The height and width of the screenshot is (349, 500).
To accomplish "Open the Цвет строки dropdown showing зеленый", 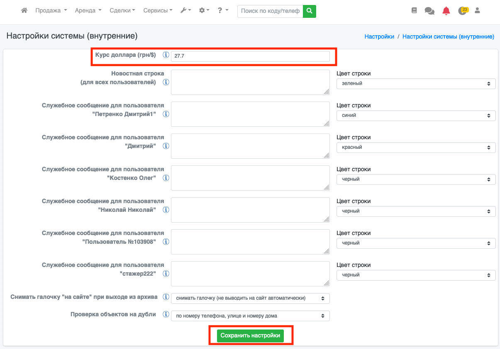I will click(x=416, y=83).
